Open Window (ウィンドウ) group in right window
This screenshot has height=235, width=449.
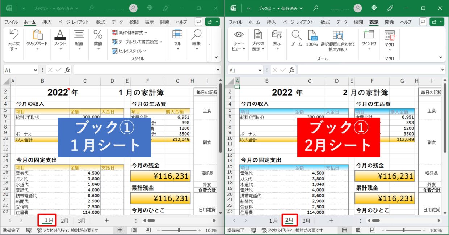[369, 34]
